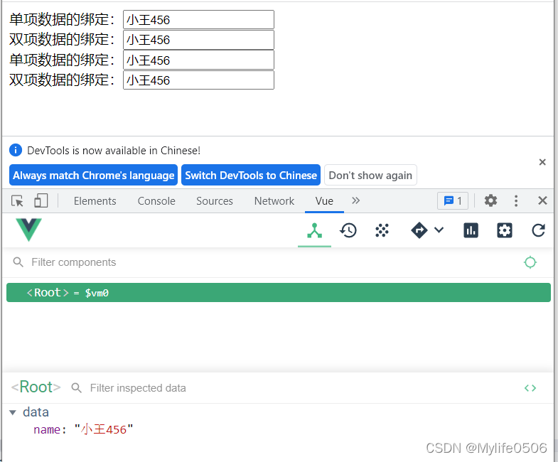This screenshot has height=462, width=558.
Task: Click the inspect element cursor icon
Action: [x=17, y=201]
